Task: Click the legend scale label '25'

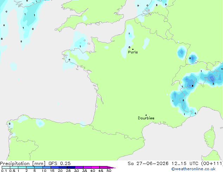Action: [x=68, y=171]
